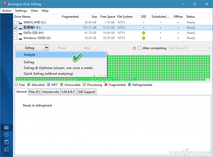213x157 pixels.
Task: Click the 16.49 GB free space cell
Action: 109,33
